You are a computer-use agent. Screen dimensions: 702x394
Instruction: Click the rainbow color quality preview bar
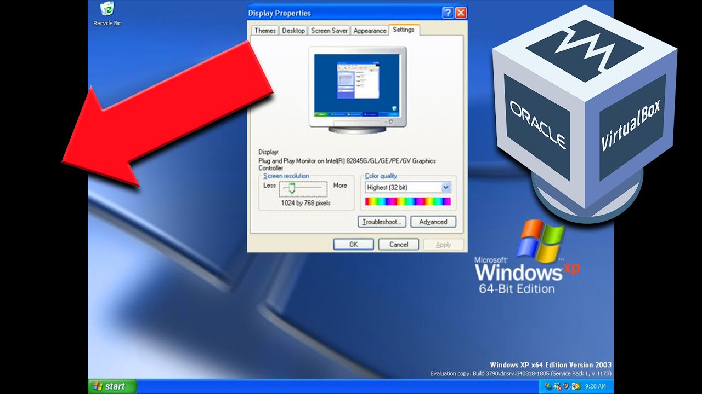click(407, 201)
